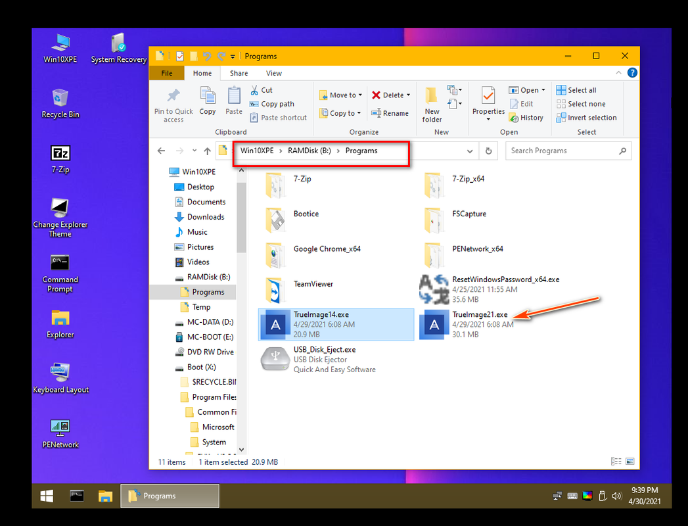Click Select all in ribbon
This screenshot has width=688, height=526.
(576, 90)
